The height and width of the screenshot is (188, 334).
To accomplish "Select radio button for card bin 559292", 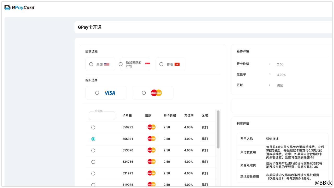I will tap(93, 127).
